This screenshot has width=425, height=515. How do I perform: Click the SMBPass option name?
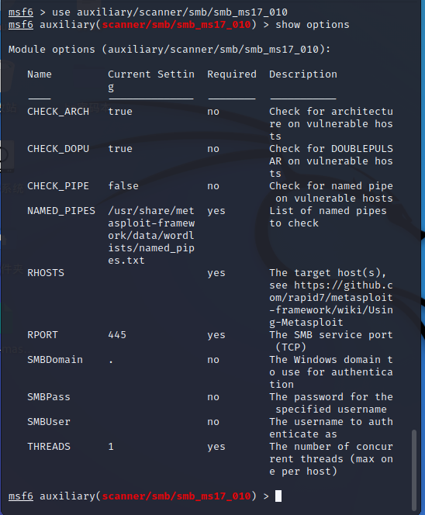[49, 397]
